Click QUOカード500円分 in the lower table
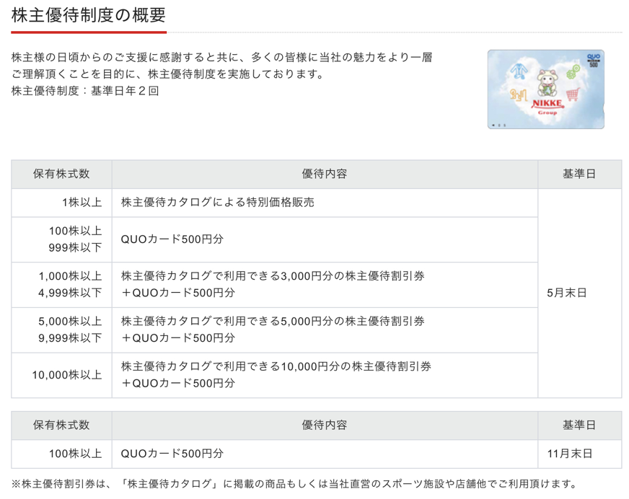This screenshot has width=629, height=499. [172, 454]
